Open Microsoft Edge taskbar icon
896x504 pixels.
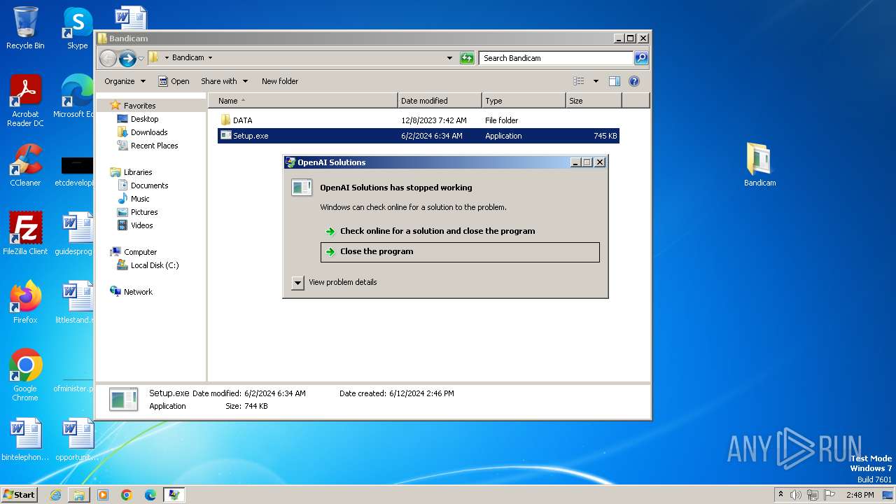click(x=150, y=495)
